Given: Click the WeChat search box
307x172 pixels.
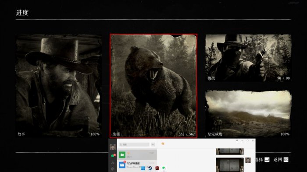Looking at the screenshot, I should coord(134,144).
